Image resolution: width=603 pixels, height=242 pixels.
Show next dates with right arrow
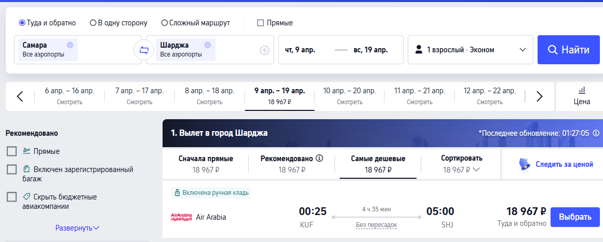(539, 96)
